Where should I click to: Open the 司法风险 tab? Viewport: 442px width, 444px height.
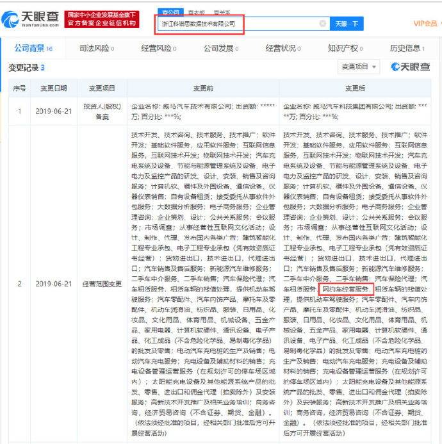[x=95, y=48]
